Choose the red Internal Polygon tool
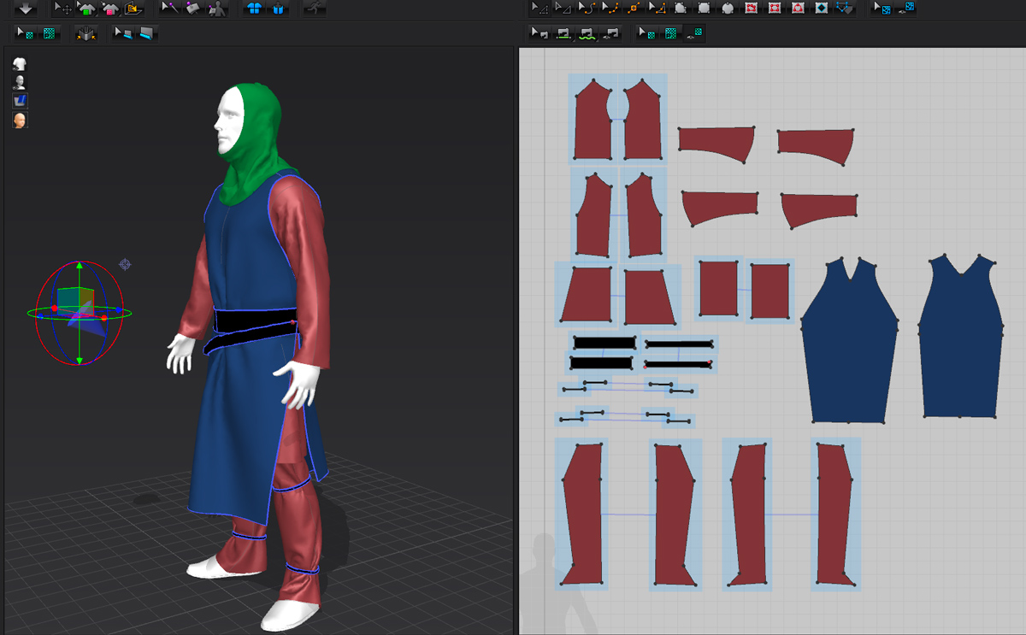Viewport: 1026px width, 635px height. 751,8
